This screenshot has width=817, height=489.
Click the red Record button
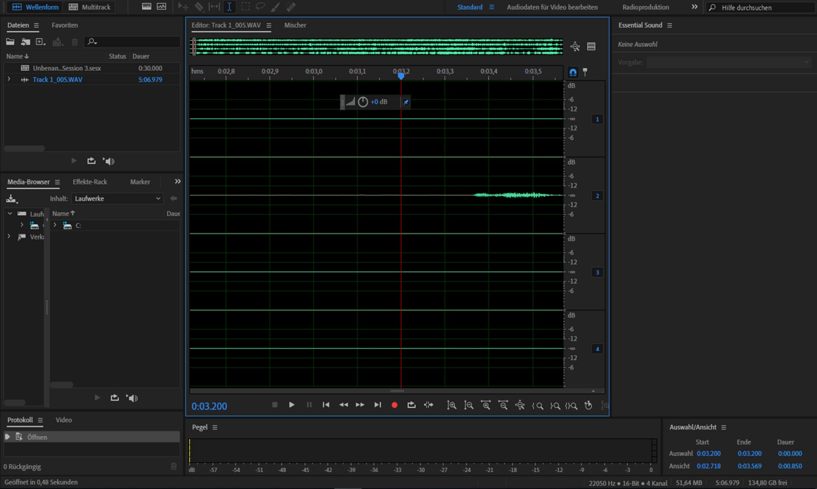[x=394, y=405]
